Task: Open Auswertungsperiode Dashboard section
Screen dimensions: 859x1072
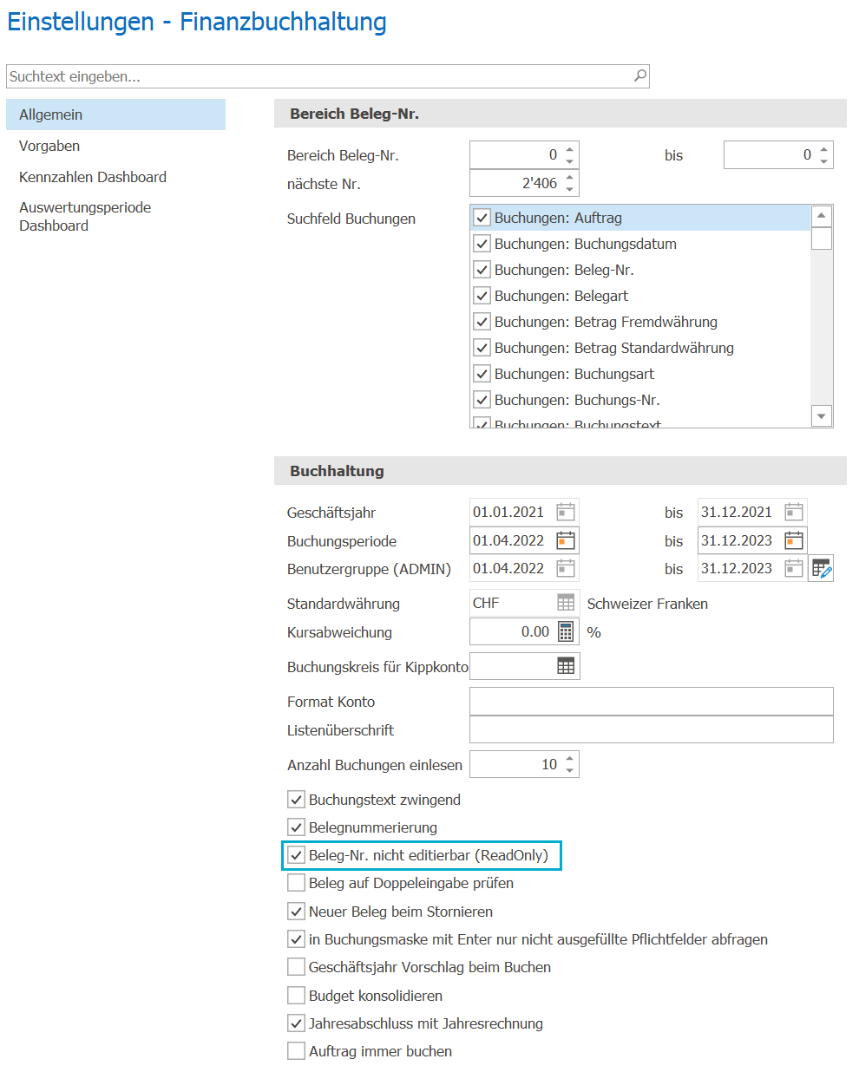Action: (115, 217)
